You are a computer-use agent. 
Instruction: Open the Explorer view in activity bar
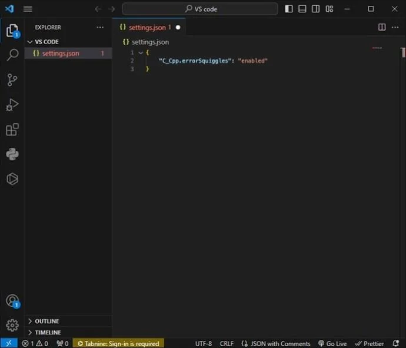tap(12, 31)
